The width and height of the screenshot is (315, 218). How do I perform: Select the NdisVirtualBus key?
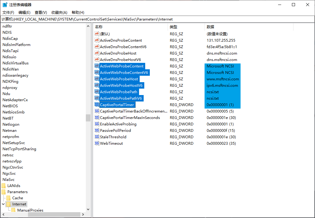(15, 63)
